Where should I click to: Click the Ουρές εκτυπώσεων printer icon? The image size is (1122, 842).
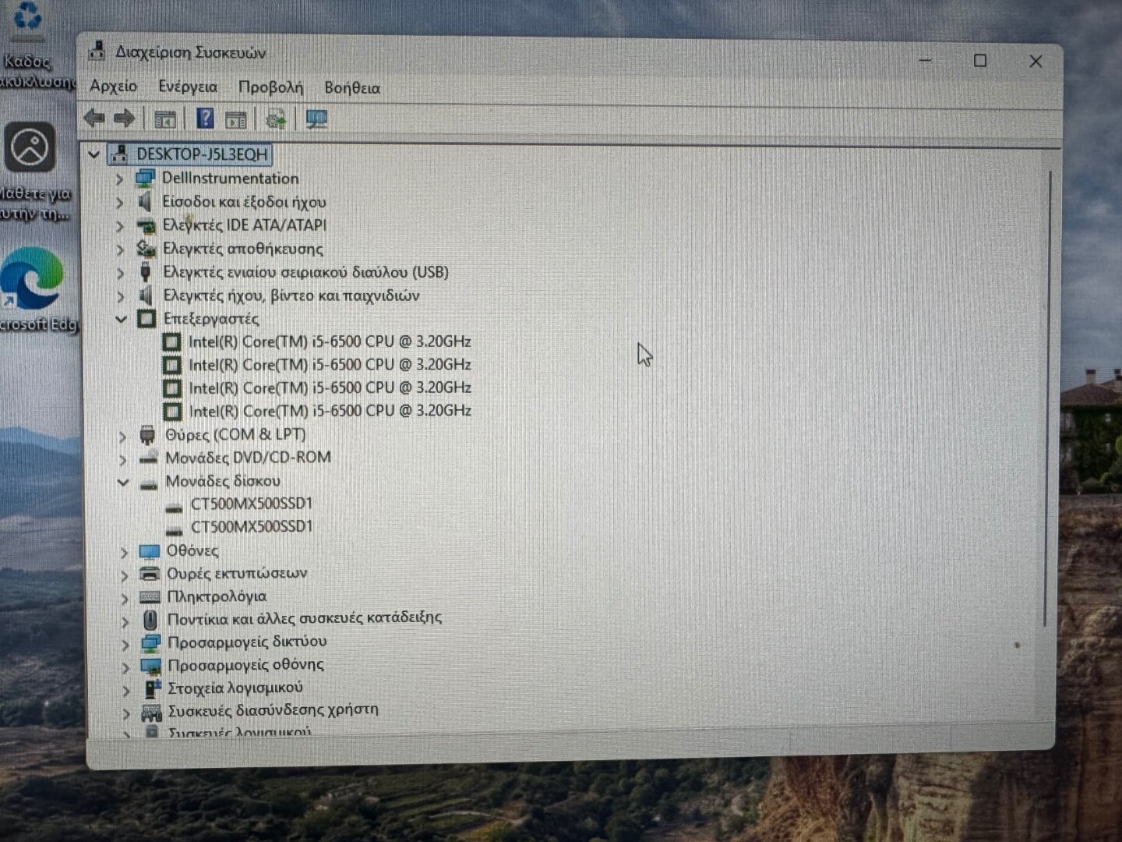pyautogui.click(x=150, y=574)
